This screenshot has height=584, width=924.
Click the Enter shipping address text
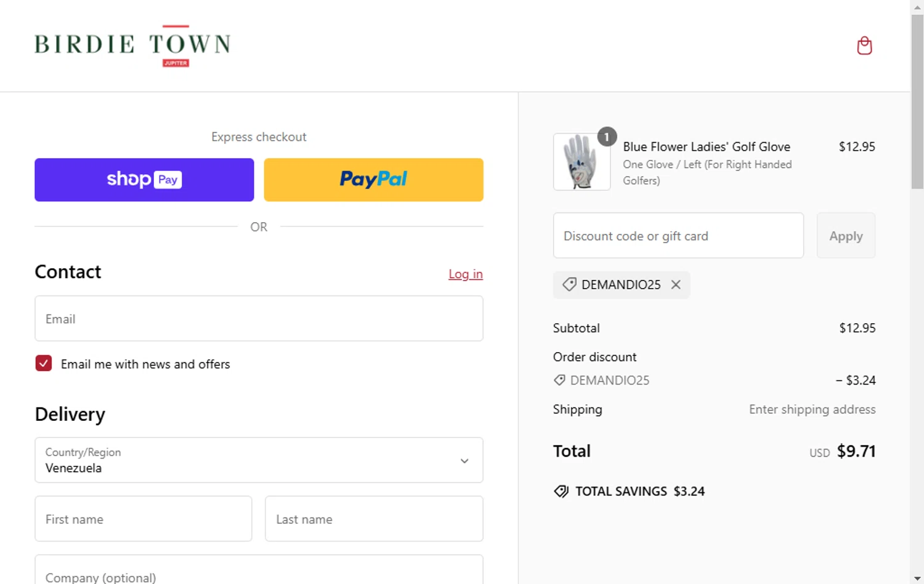(x=812, y=409)
